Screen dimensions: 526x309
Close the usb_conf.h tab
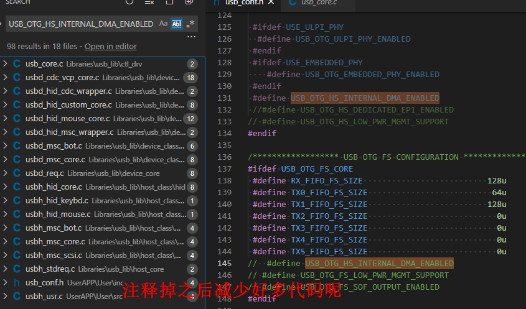(271, 2)
